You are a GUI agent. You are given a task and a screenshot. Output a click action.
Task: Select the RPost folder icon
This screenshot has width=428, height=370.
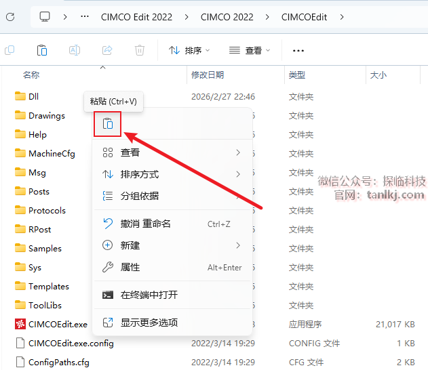(20, 229)
